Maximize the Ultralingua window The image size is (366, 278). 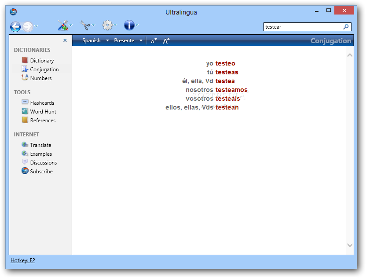click(329, 11)
